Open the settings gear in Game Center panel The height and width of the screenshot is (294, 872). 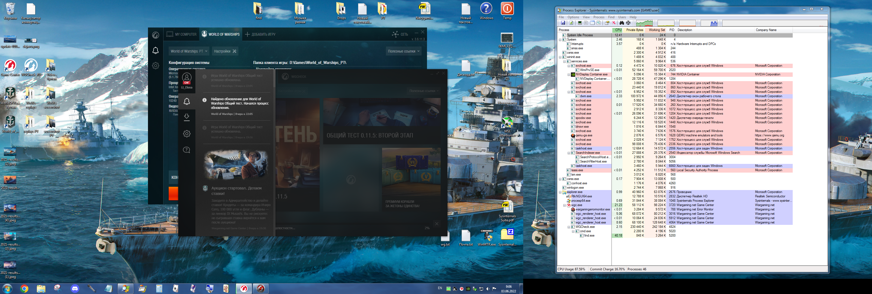[x=186, y=134]
